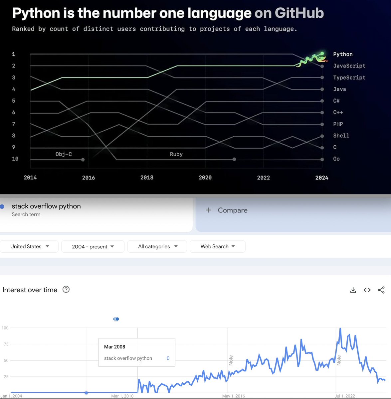The image size is (391, 399).
Task: Click the Obj-C line endpoint dot
Action: click(83, 160)
